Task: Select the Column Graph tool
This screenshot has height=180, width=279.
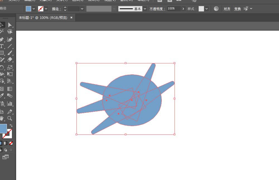Action: point(10,104)
